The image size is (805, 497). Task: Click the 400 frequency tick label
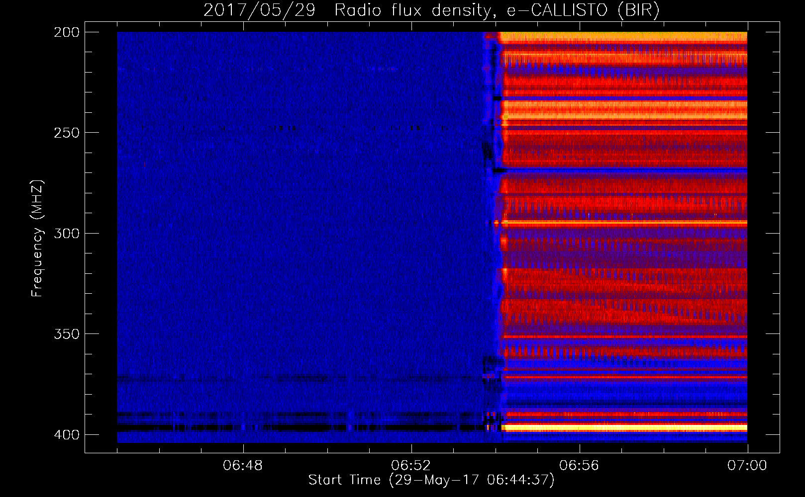(x=67, y=435)
